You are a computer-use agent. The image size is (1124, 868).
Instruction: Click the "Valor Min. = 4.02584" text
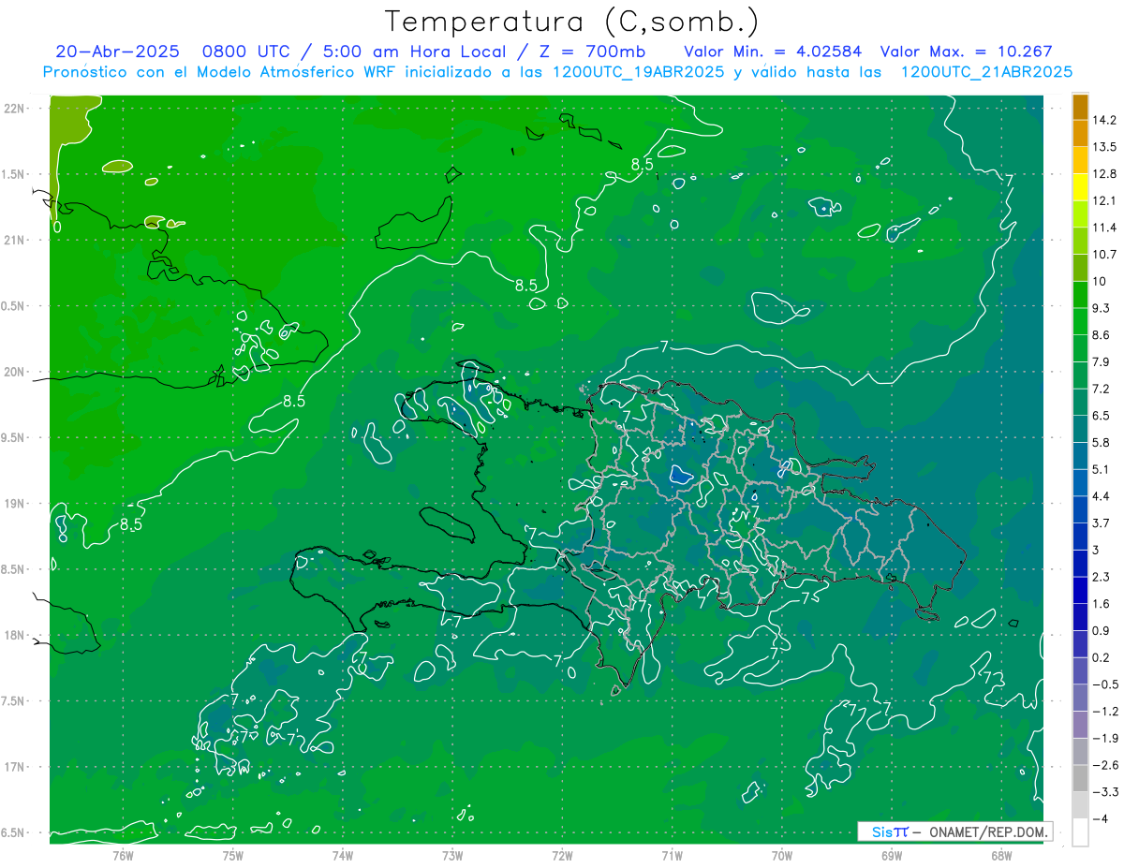pos(774,51)
